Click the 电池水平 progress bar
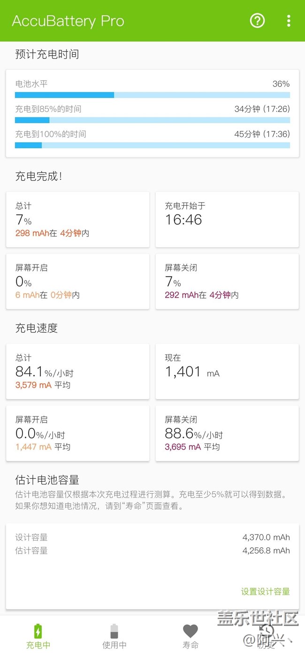Image resolution: width=305 pixels, height=657 pixels. (152, 95)
